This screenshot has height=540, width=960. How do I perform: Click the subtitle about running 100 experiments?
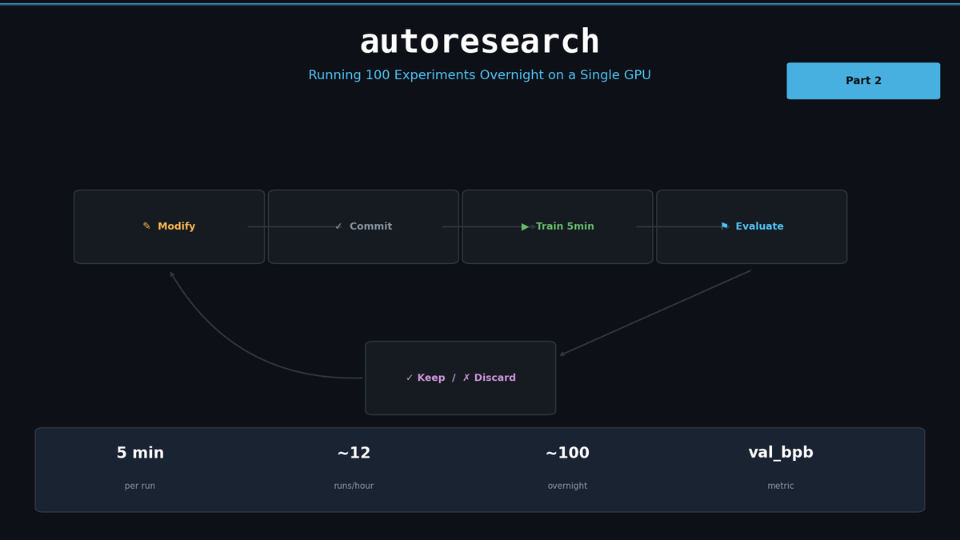click(480, 74)
